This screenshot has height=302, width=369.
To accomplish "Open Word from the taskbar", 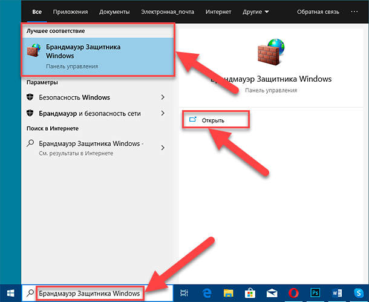I will [x=337, y=294].
